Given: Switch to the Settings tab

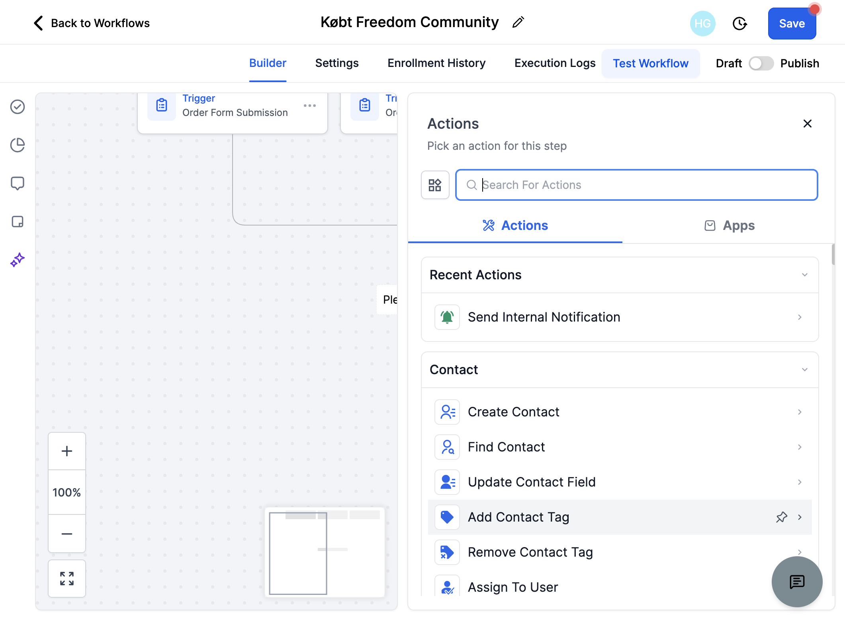Looking at the screenshot, I should 337,63.
